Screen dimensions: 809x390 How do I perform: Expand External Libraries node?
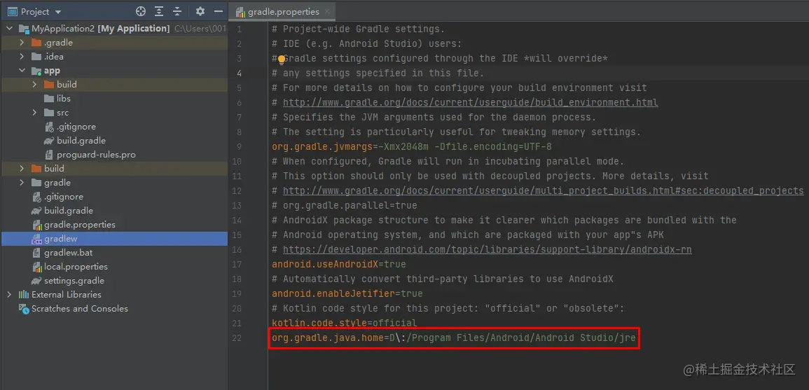click(9, 295)
